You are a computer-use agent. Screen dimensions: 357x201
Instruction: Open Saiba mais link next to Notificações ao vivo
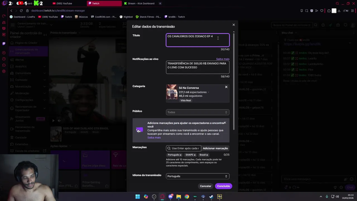click(223, 59)
